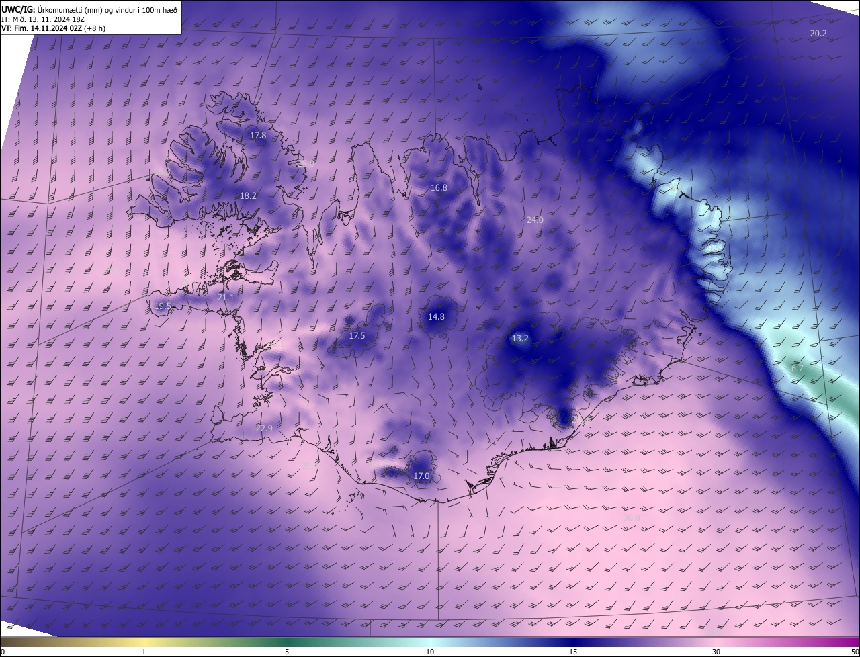Click the map value 17.5
860x657 pixels.
pos(357,336)
